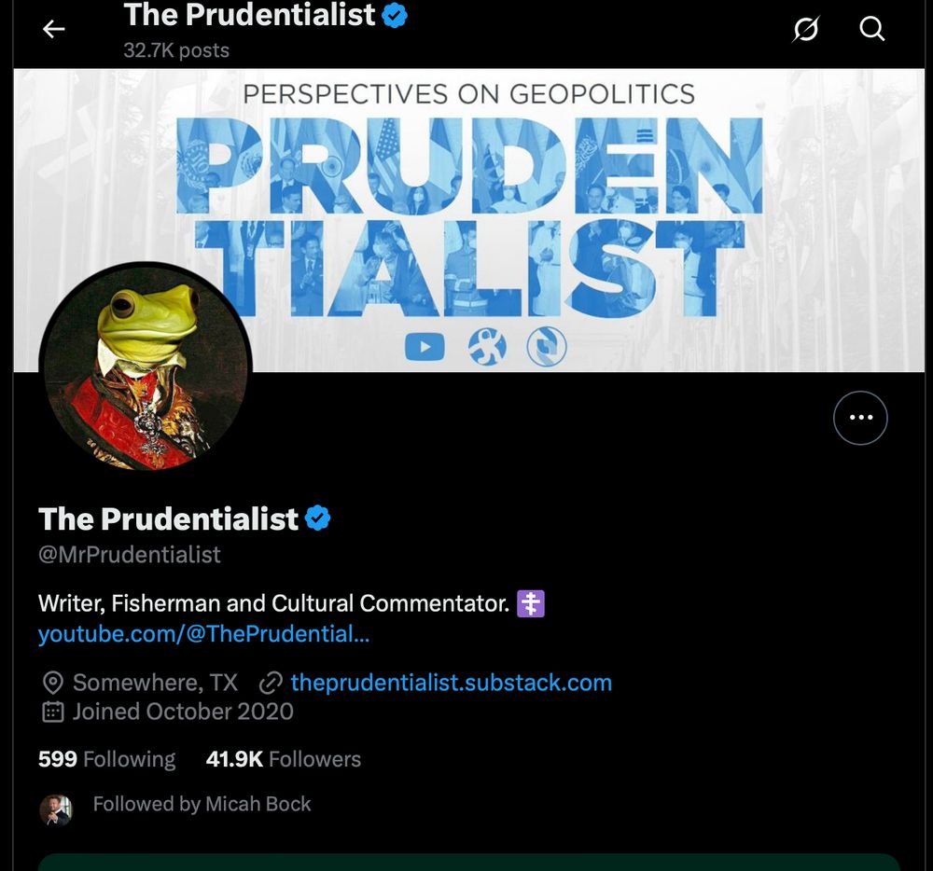The image size is (933, 871).
Task: Click Micah Bock's small avatar
Action: 56,809
